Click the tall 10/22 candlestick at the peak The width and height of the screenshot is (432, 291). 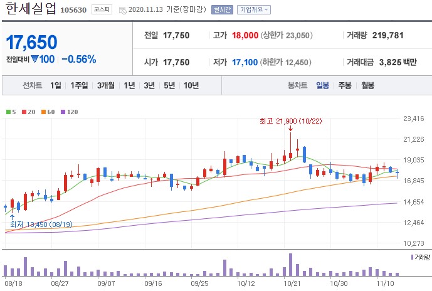pyautogui.click(x=290, y=146)
